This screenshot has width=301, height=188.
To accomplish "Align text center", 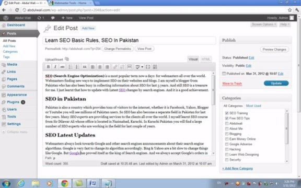I will [100, 67].
